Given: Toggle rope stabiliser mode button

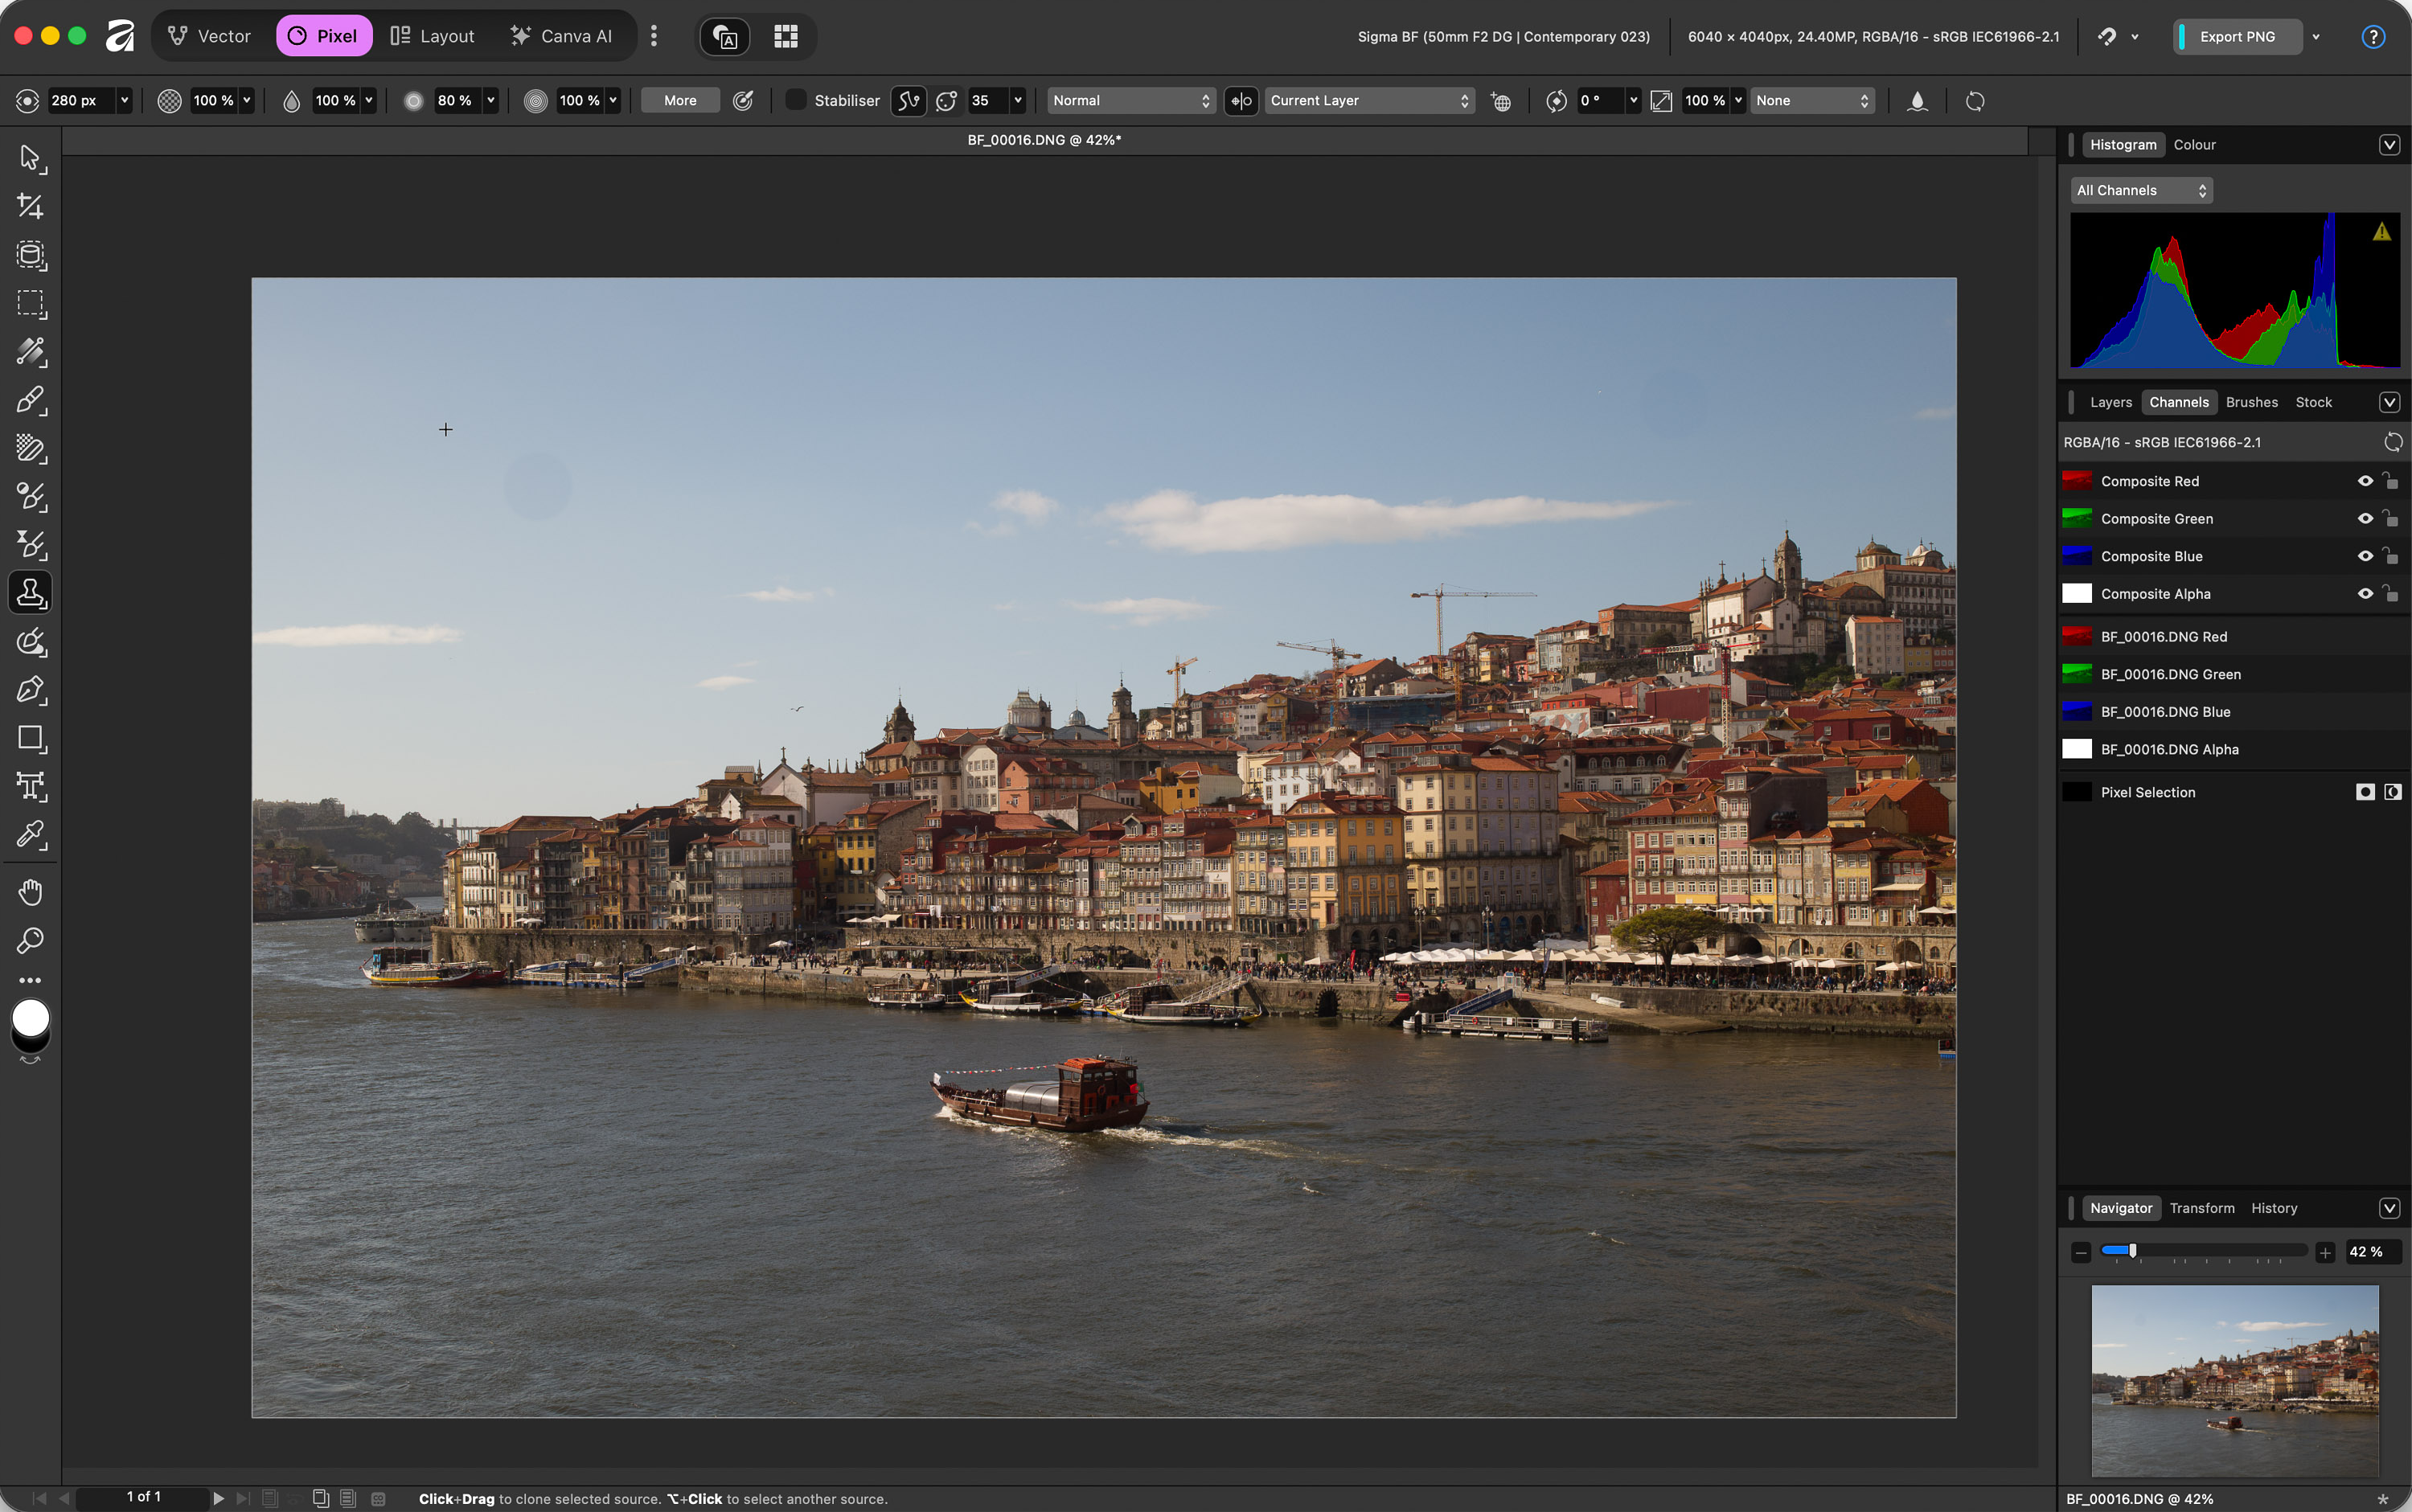Looking at the screenshot, I should pyautogui.click(x=908, y=101).
